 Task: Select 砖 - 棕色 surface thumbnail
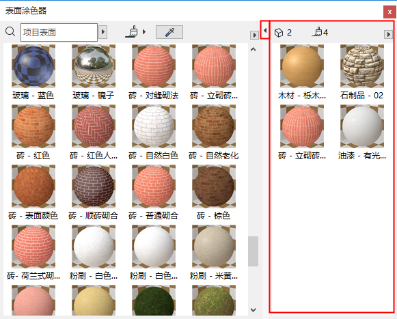(x=214, y=186)
